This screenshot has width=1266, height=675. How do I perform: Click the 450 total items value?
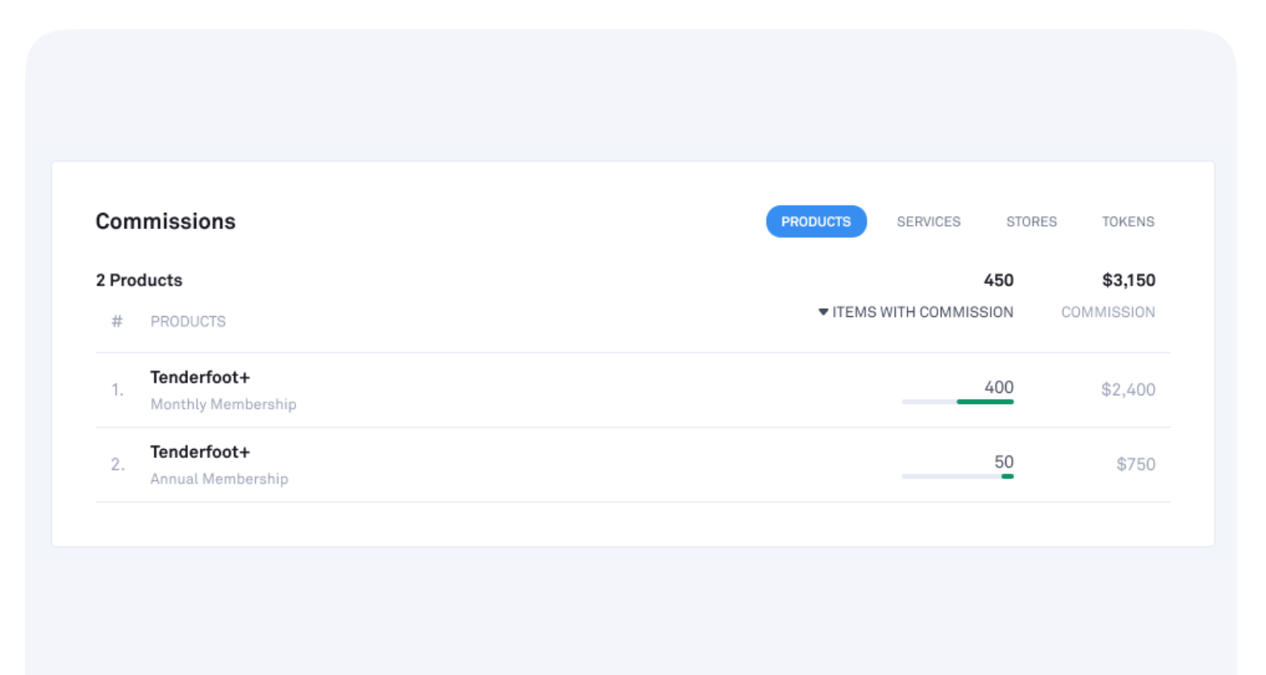click(x=998, y=281)
